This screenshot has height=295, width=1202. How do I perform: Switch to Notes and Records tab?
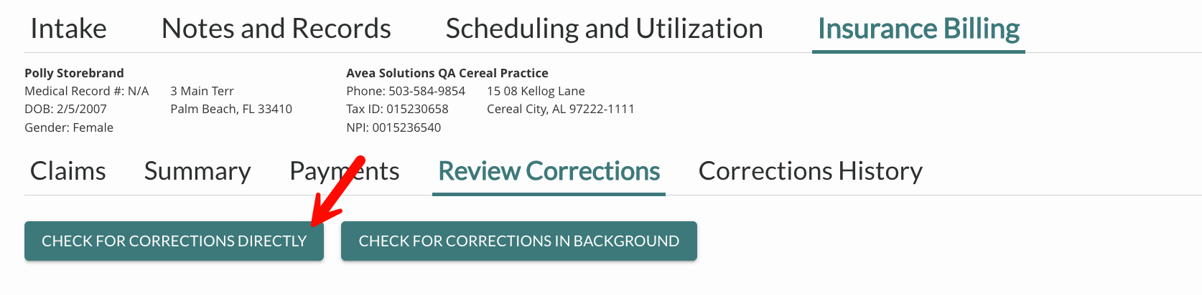click(x=276, y=29)
